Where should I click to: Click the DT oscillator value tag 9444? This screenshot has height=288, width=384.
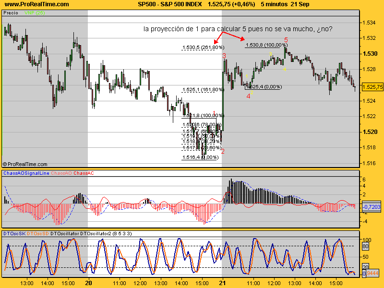coord(372,273)
